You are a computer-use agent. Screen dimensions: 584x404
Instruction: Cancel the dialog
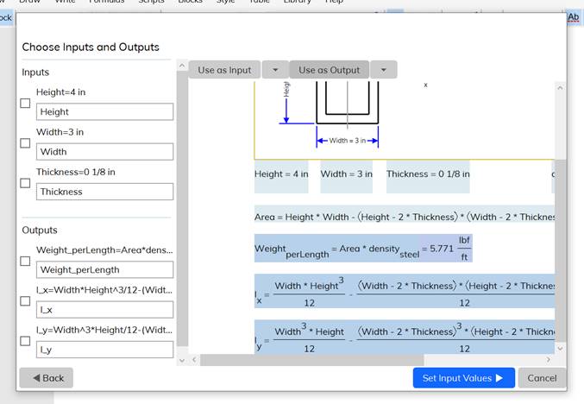[x=542, y=378]
